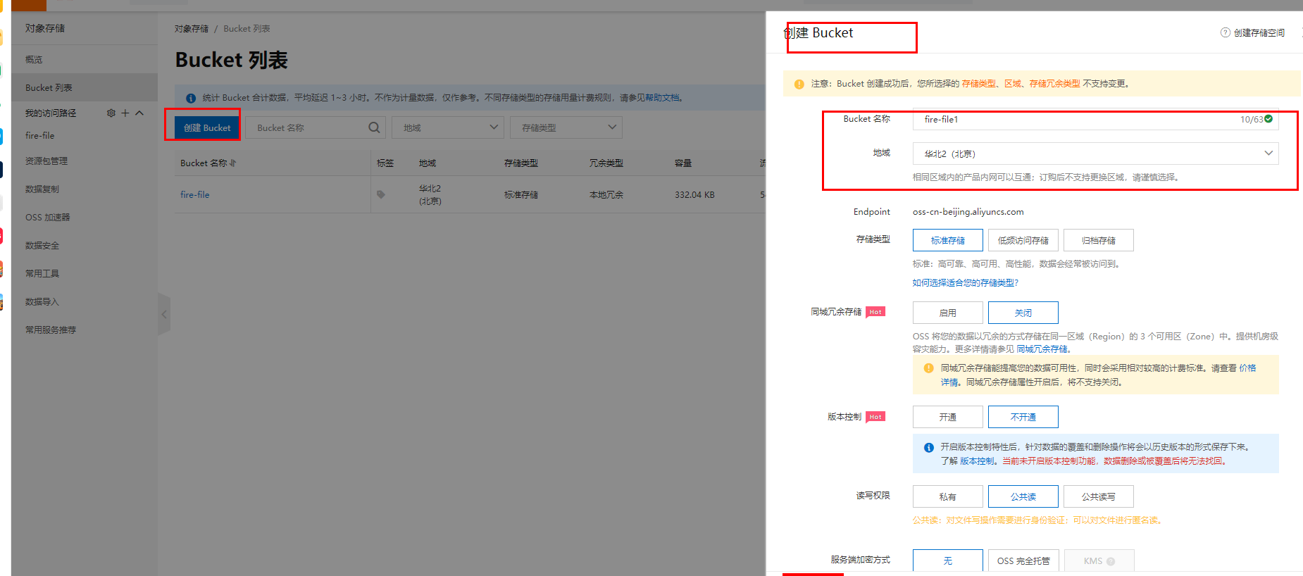Click the tag icon in the fire-file row
Image resolution: width=1303 pixels, height=576 pixels.
click(381, 194)
